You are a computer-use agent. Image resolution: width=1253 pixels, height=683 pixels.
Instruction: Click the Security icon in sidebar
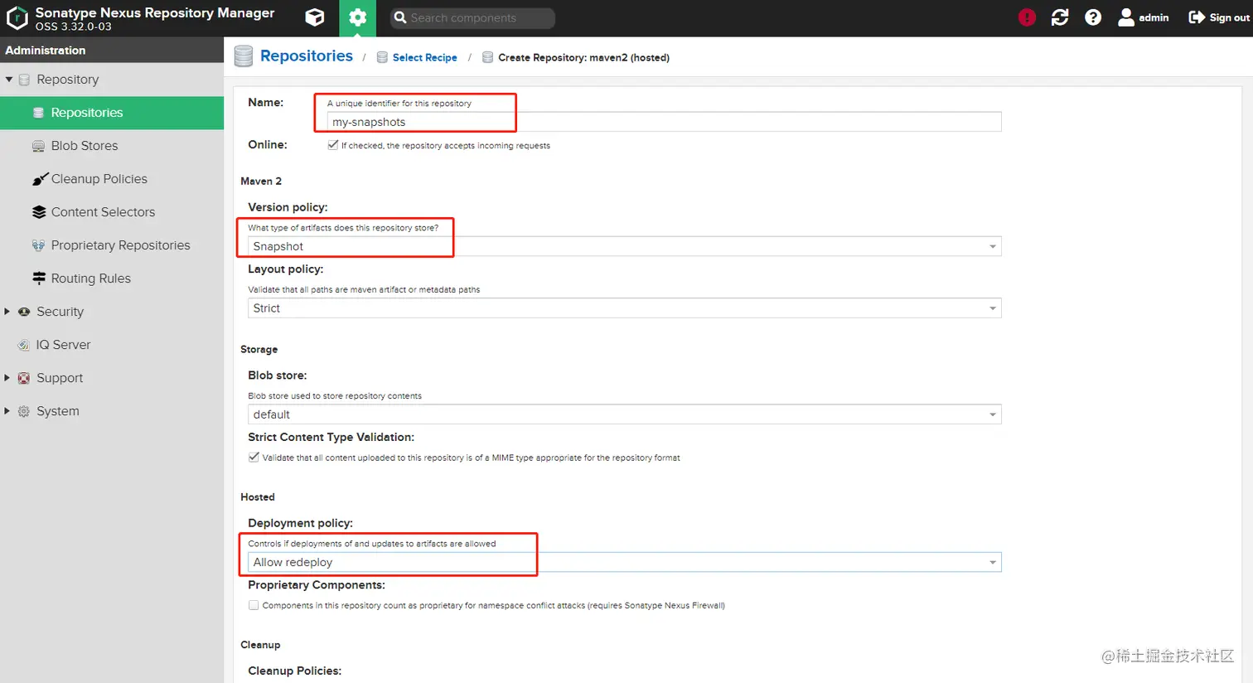tap(24, 312)
